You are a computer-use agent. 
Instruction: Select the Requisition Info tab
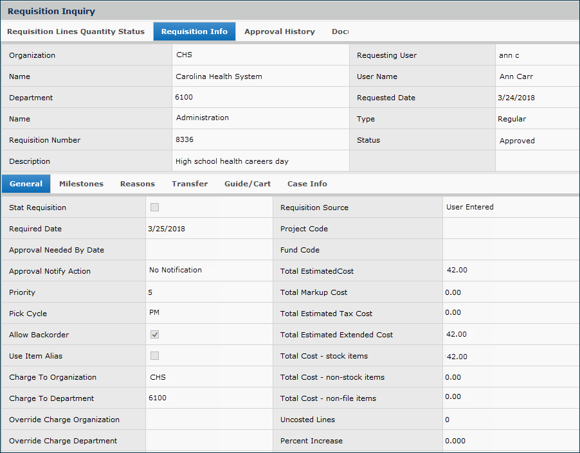click(194, 31)
